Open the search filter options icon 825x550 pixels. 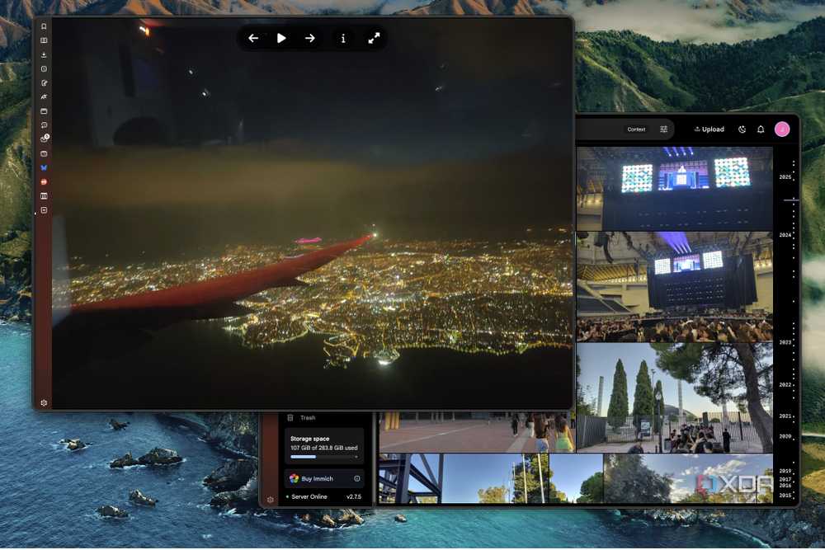[x=663, y=129]
